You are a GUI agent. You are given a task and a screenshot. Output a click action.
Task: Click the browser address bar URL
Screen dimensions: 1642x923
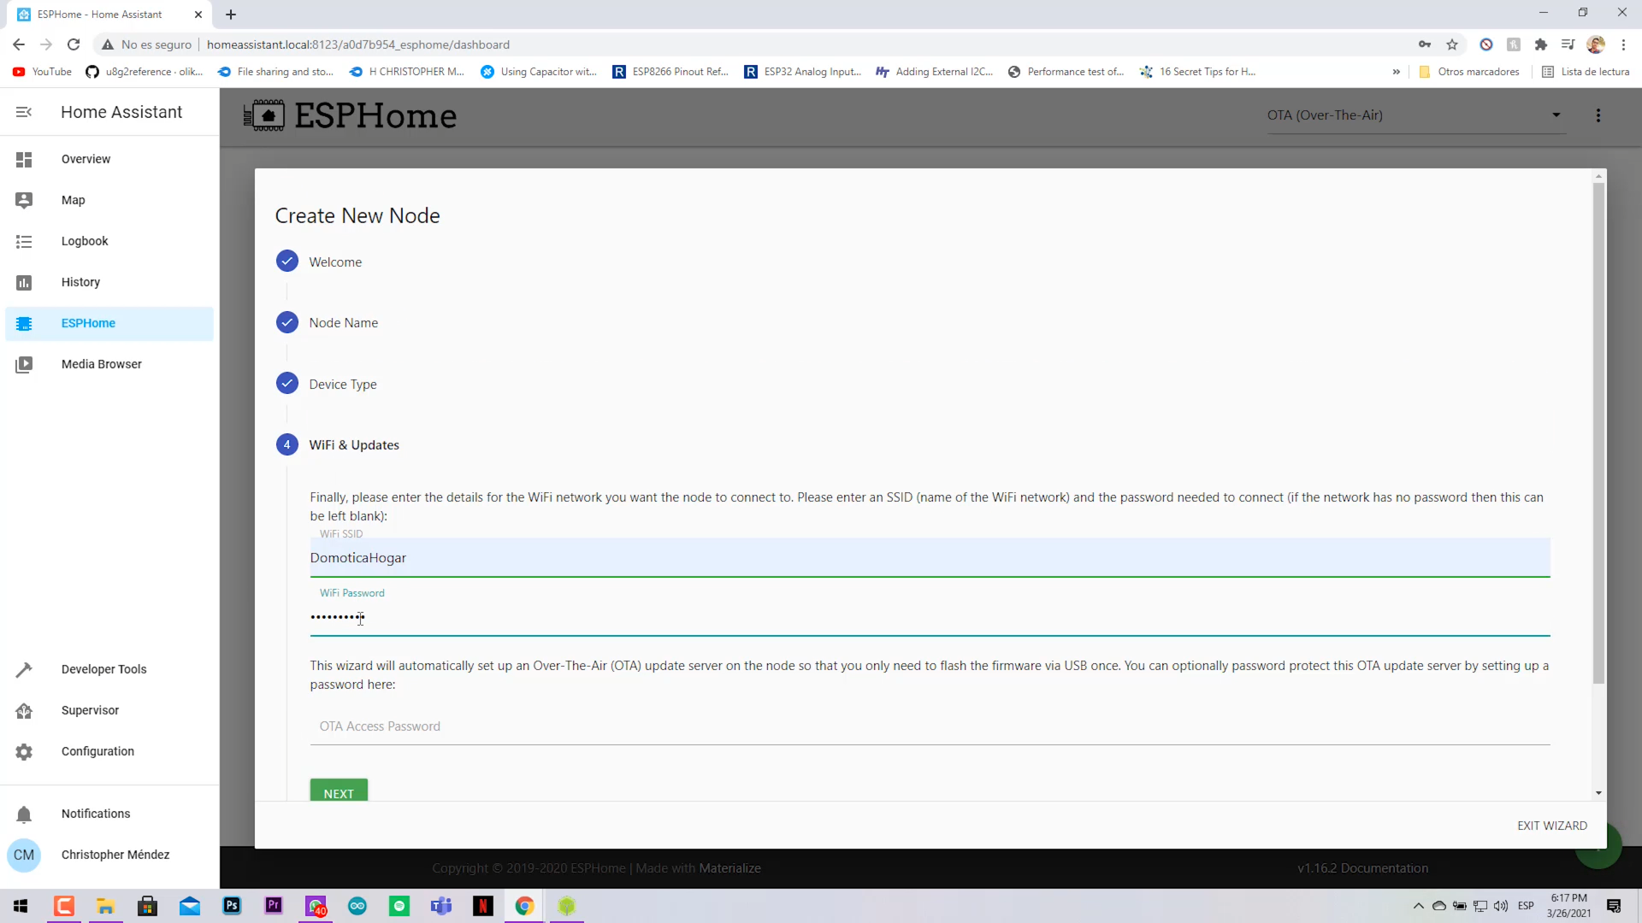point(358,44)
